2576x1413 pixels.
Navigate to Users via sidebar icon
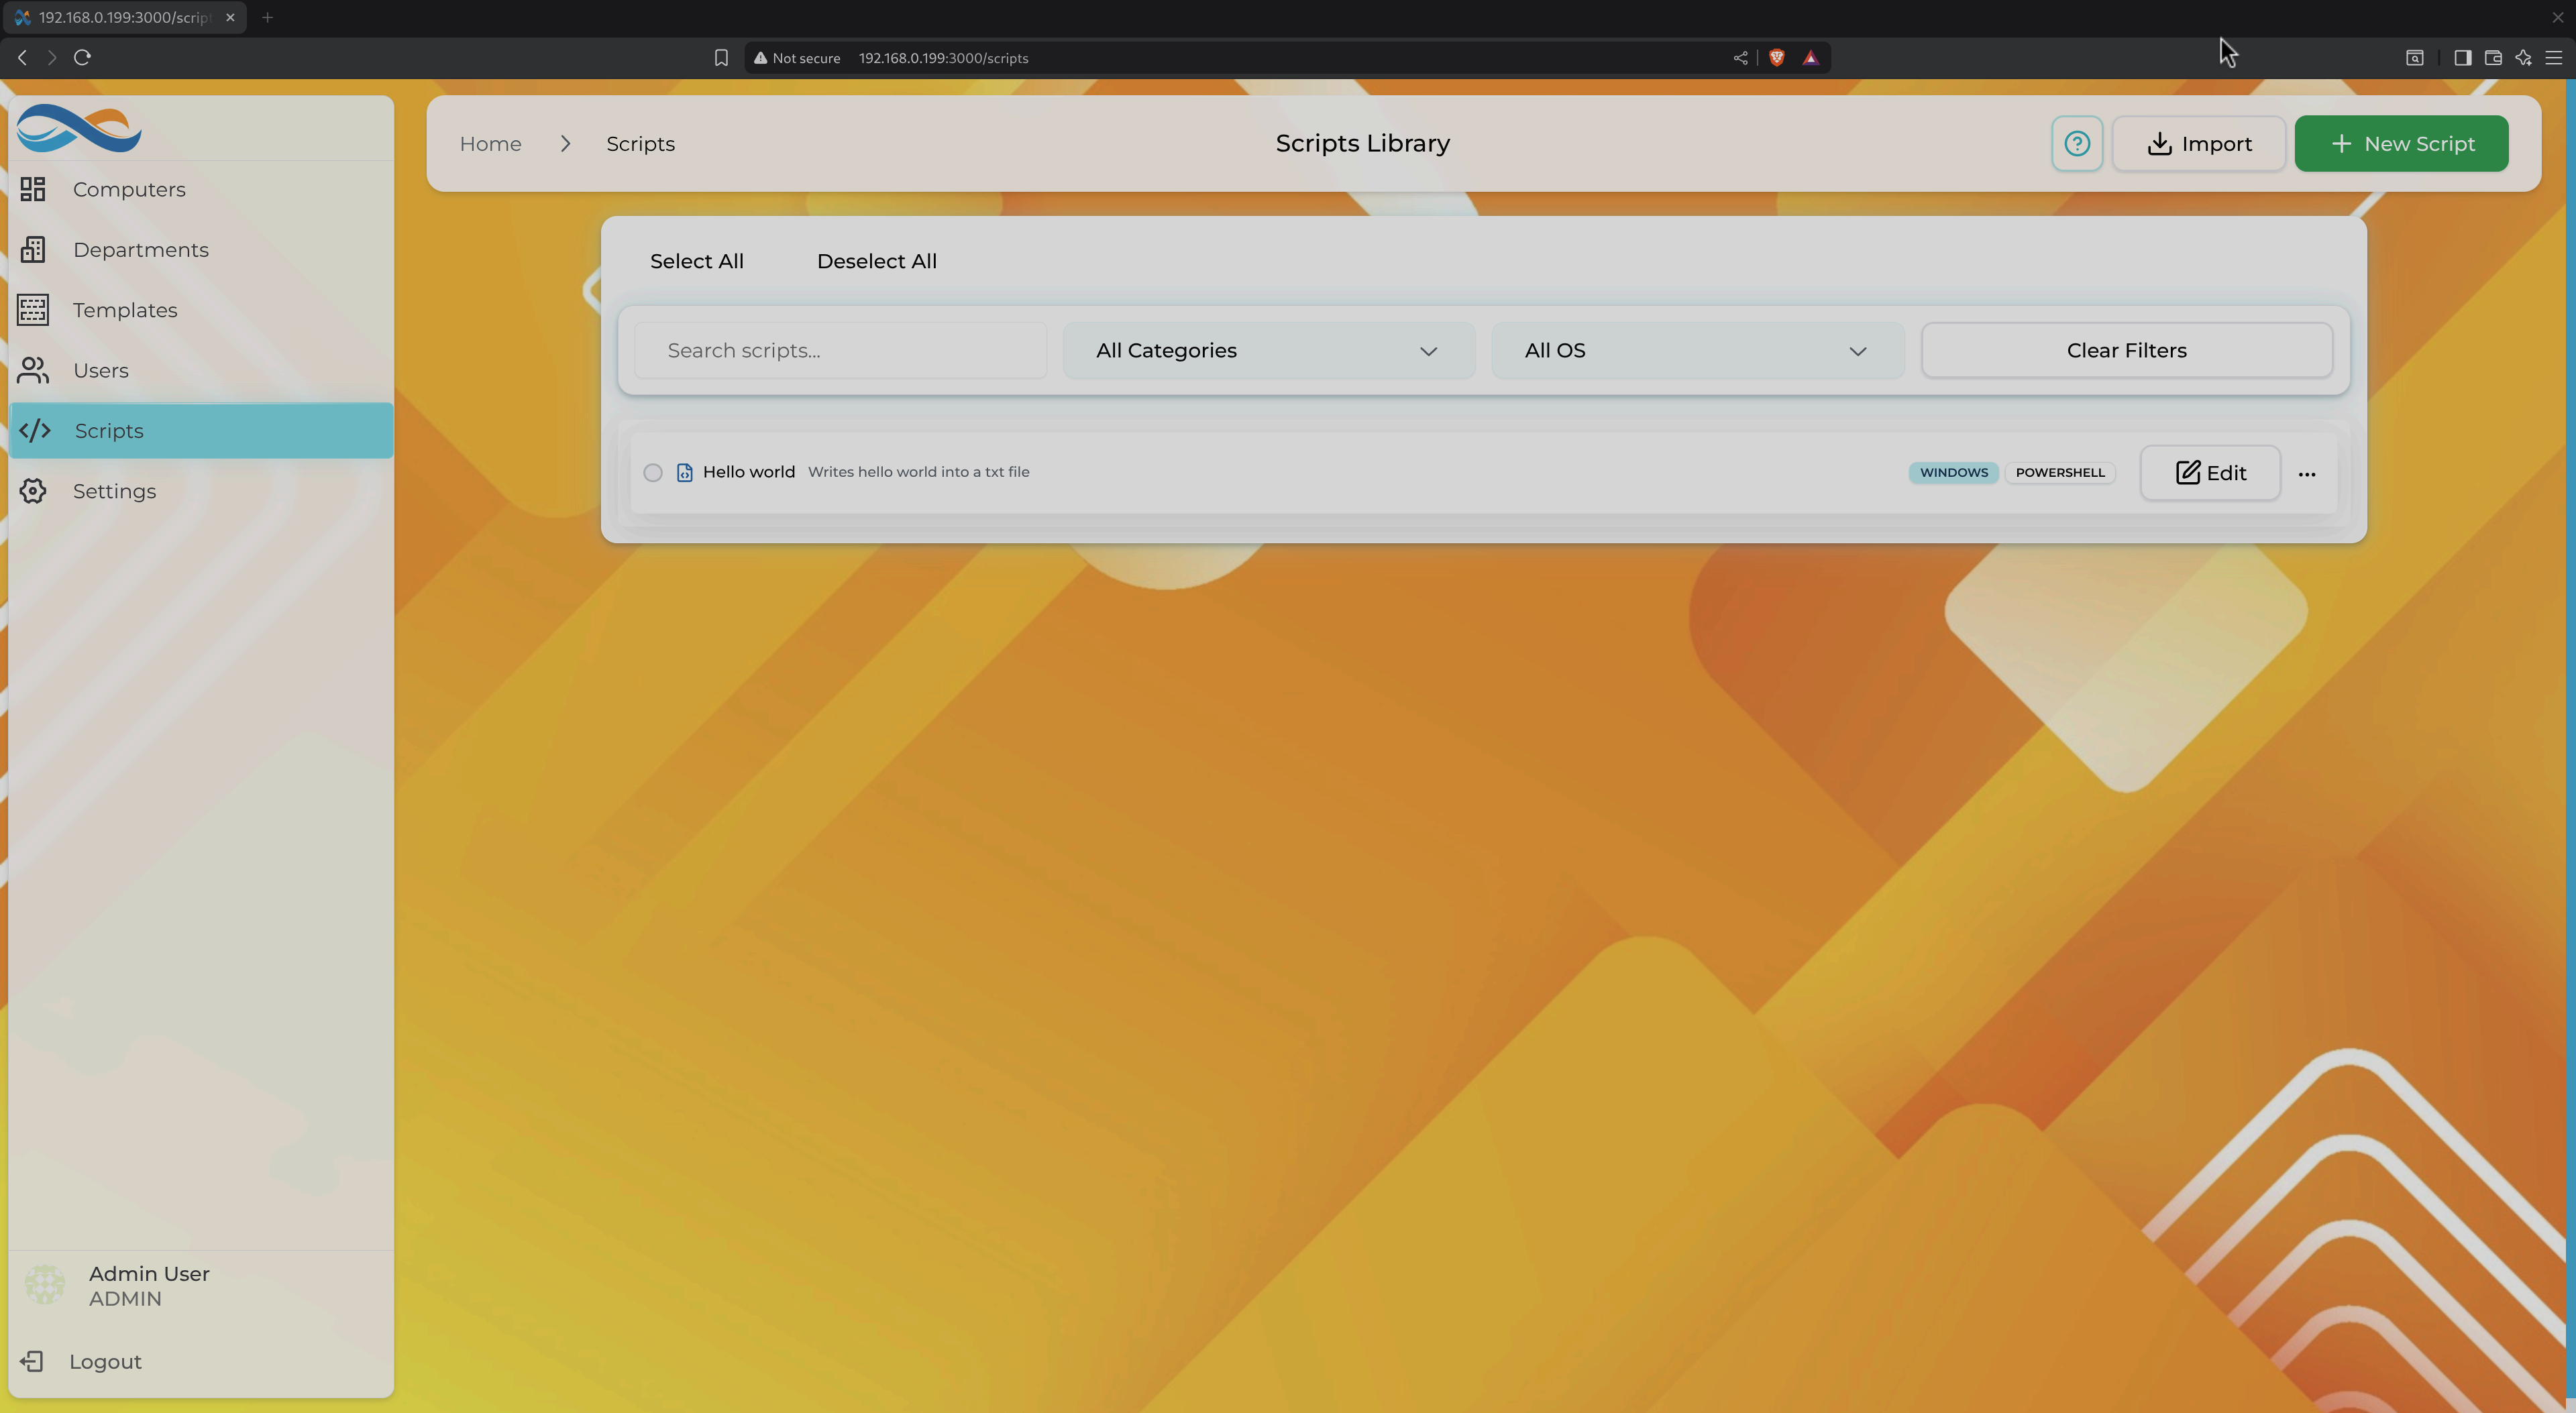pos(33,370)
